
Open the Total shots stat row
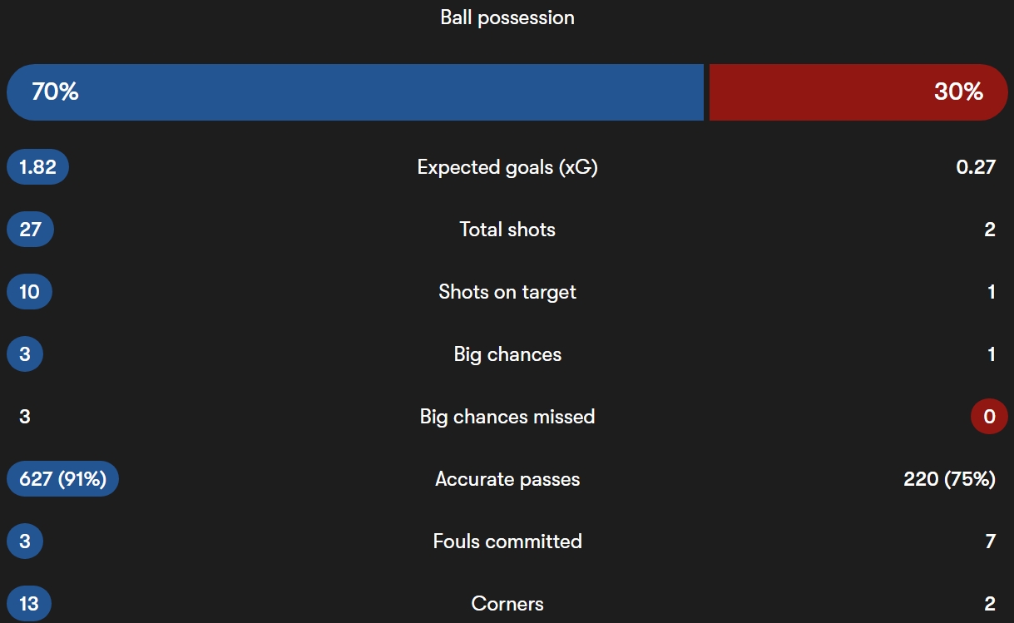point(507,230)
